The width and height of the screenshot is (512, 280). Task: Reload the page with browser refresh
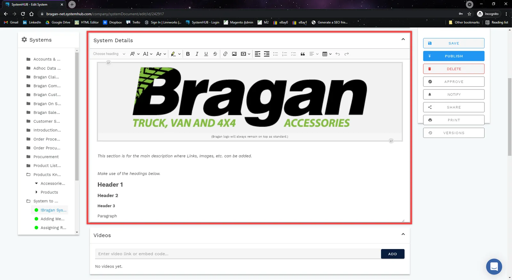point(23,14)
